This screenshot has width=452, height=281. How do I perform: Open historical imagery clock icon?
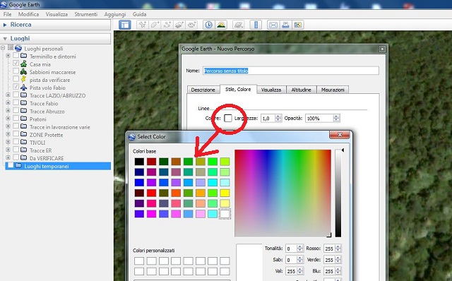(209, 25)
